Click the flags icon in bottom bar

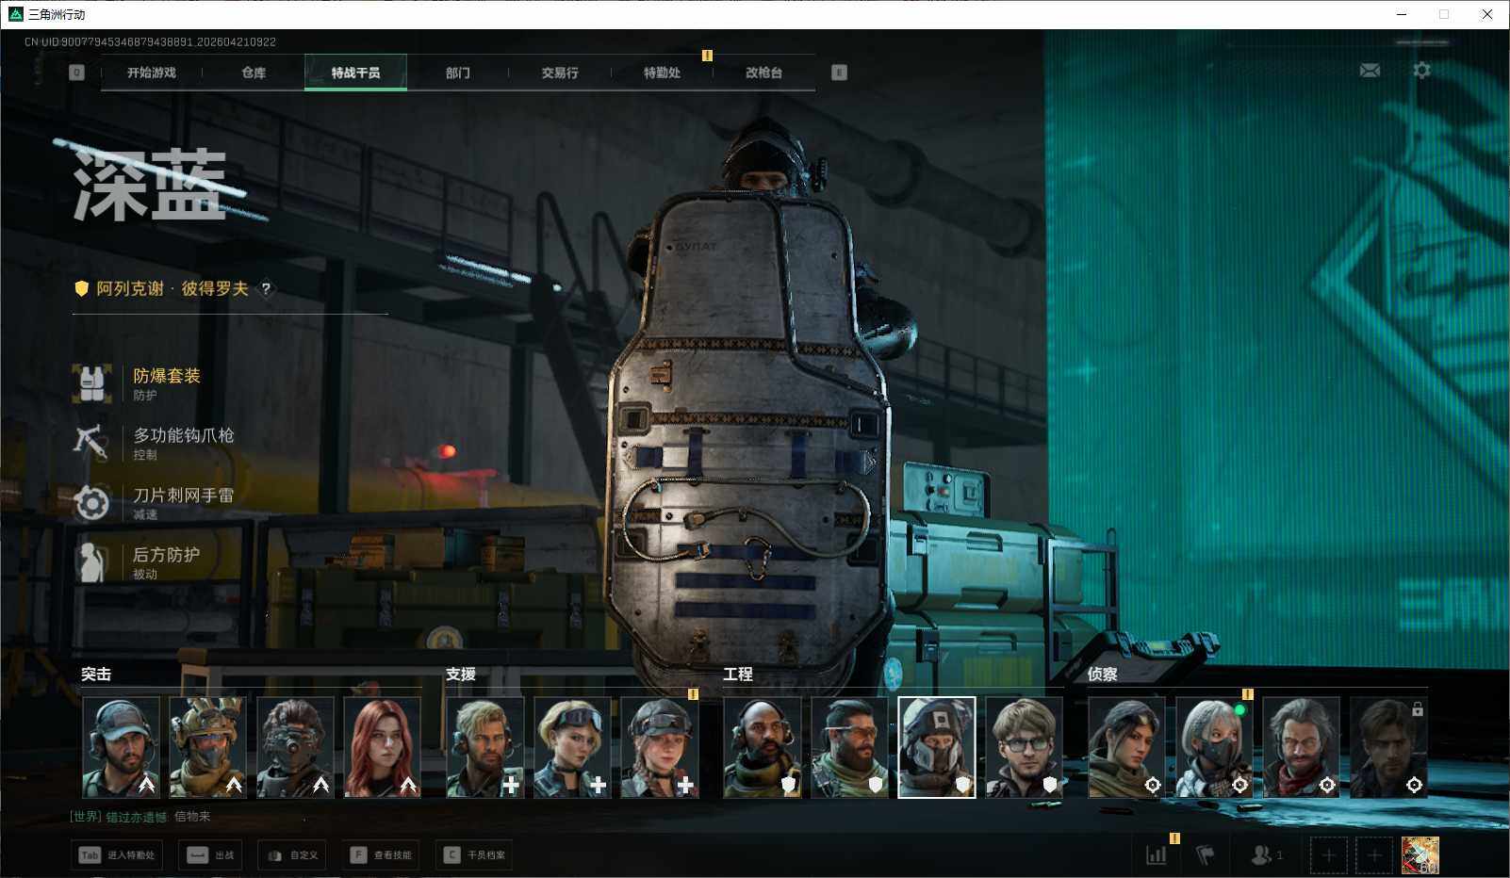[1205, 855]
